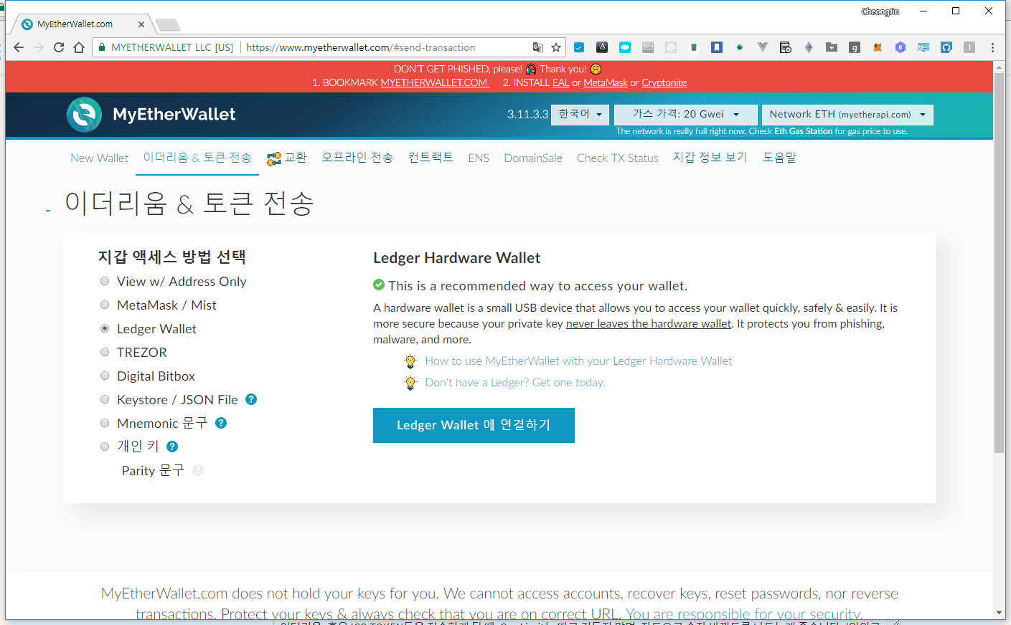Click the purple hexagon R extension icon
The image size is (1011, 625).
tap(901, 47)
